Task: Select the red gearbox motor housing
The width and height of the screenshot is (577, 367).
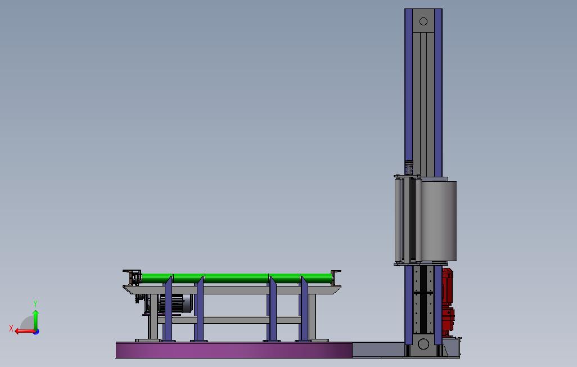Action: (x=448, y=287)
